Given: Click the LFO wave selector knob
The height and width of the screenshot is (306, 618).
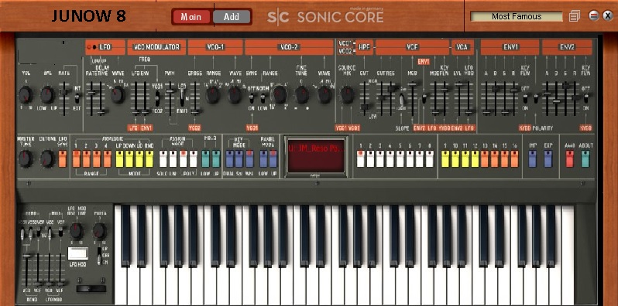Looking at the screenshot, I should click(118, 95).
